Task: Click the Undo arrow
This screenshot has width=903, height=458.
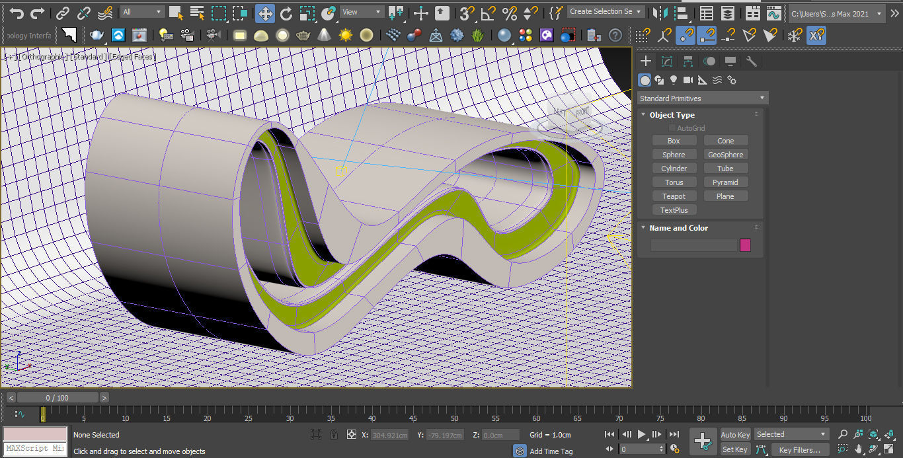Action: click(x=17, y=13)
